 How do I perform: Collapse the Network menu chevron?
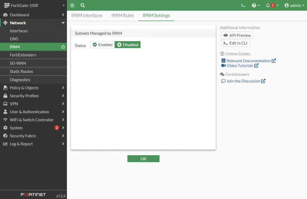(x=63, y=23)
